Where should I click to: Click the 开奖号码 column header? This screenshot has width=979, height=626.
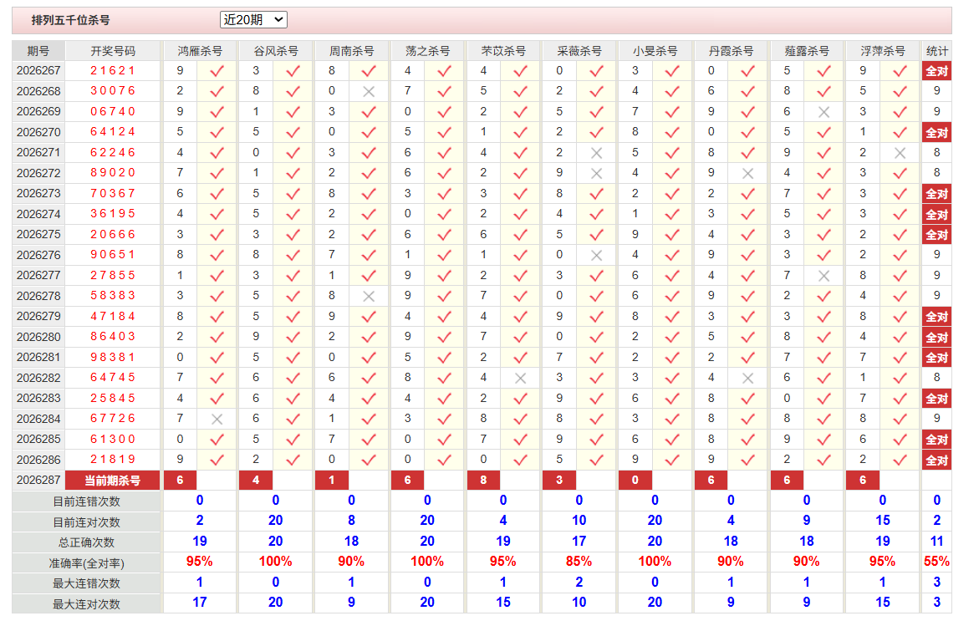(113, 51)
